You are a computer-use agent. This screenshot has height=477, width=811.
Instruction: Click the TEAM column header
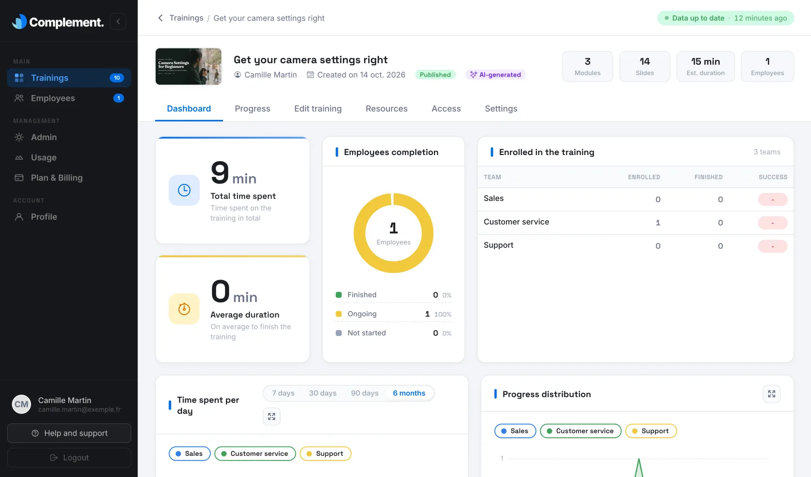[492, 177]
